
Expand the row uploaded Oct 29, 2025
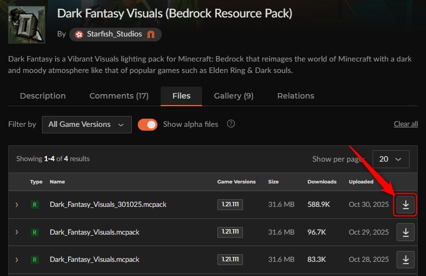coord(16,232)
